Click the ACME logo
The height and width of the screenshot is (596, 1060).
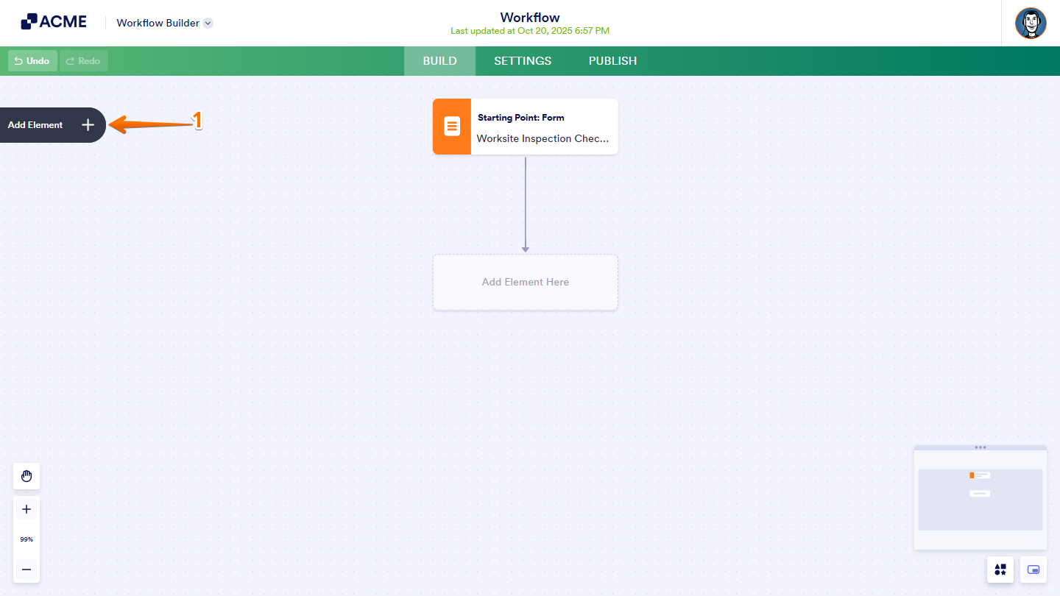(x=54, y=22)
